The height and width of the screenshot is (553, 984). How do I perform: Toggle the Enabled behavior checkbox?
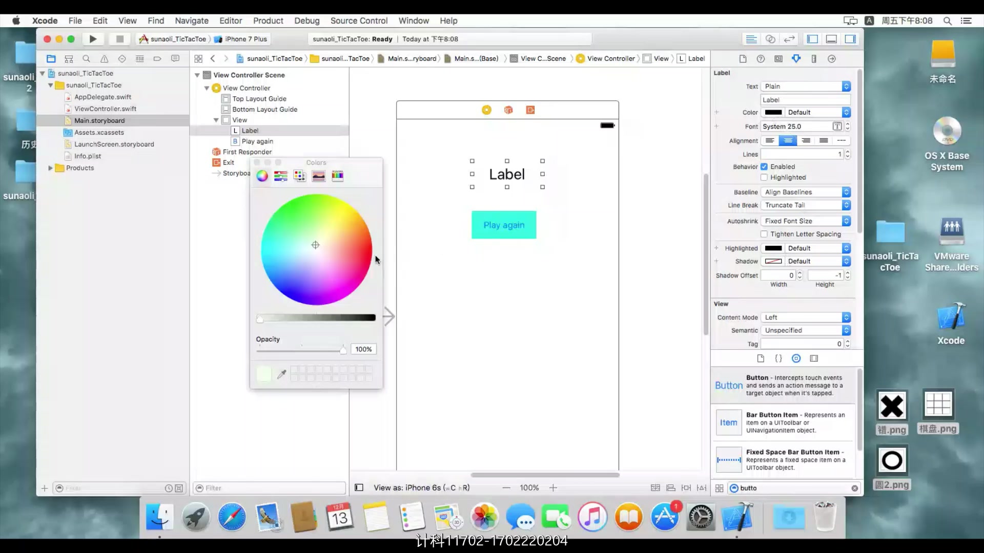click(x=764, y=167)
